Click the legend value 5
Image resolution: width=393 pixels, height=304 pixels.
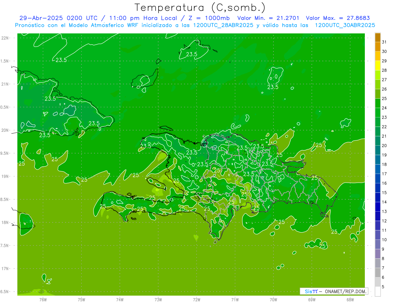click(383, 287)
